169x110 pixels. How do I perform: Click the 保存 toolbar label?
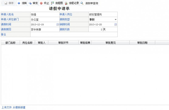pyautogui.click(x=11, y=3)
